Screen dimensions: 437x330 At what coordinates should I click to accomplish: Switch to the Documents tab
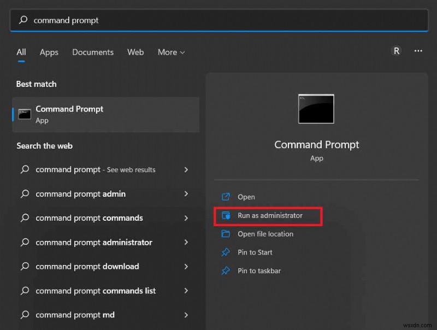(92, 52)
